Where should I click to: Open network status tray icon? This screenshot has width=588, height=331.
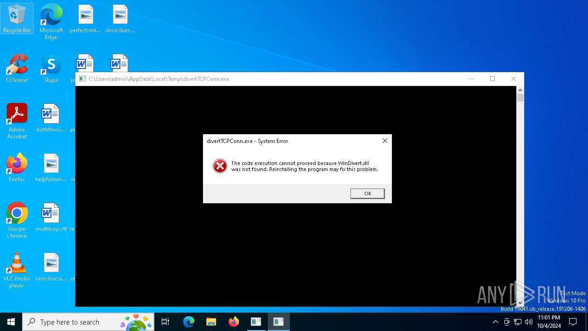(518, 322)
